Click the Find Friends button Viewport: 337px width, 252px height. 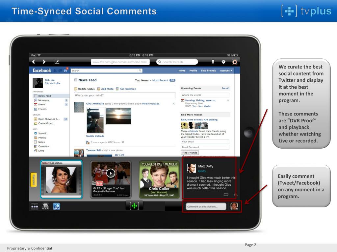coord(190,153)
